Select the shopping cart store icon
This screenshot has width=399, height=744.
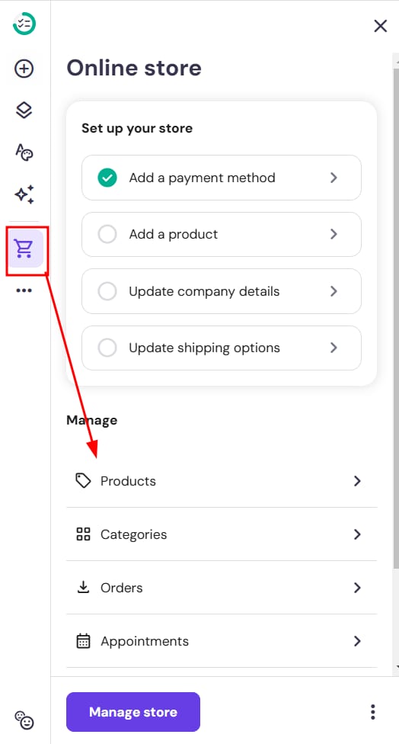point(24,249)
